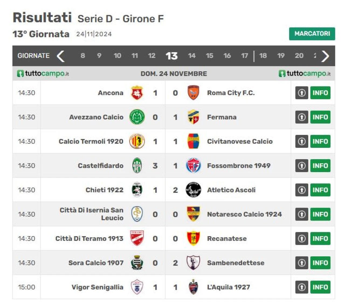
Task: Switch to giornata 14
Action: click(192, 56)
